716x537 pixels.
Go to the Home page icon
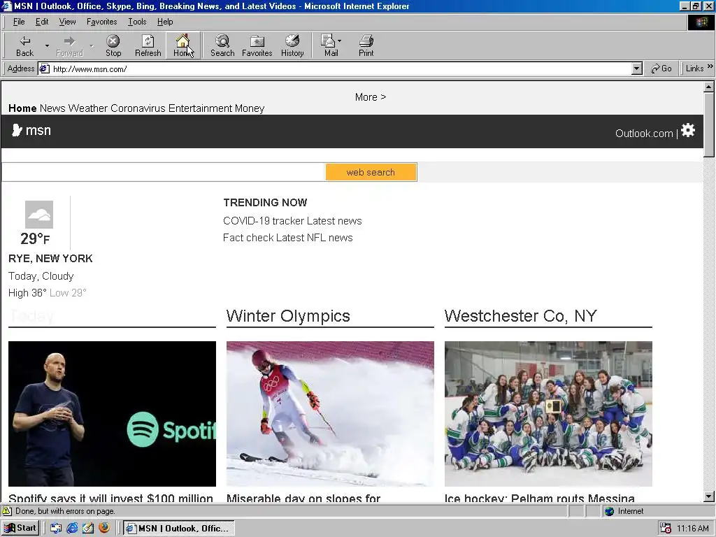tap(183, 45)
